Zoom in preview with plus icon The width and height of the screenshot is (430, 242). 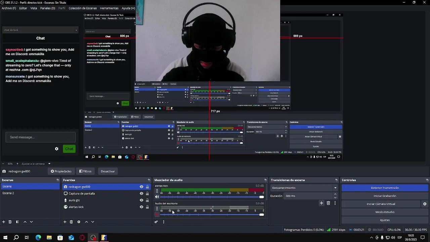pos(17,164)
